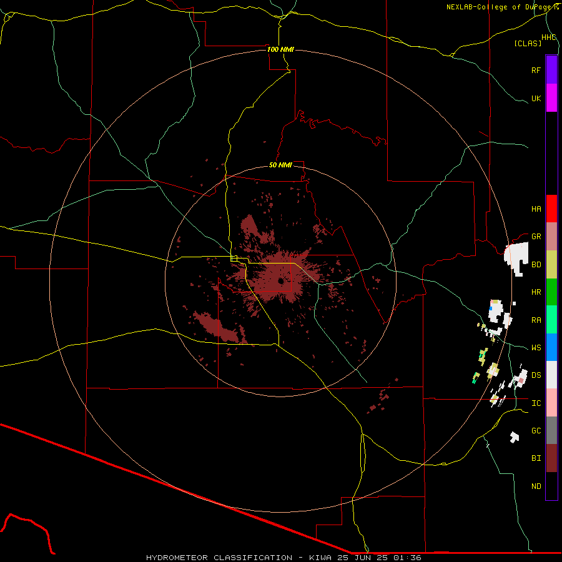Click the UK legend label
This screenshot has width=562, height=562.
[x=536, y=98]
